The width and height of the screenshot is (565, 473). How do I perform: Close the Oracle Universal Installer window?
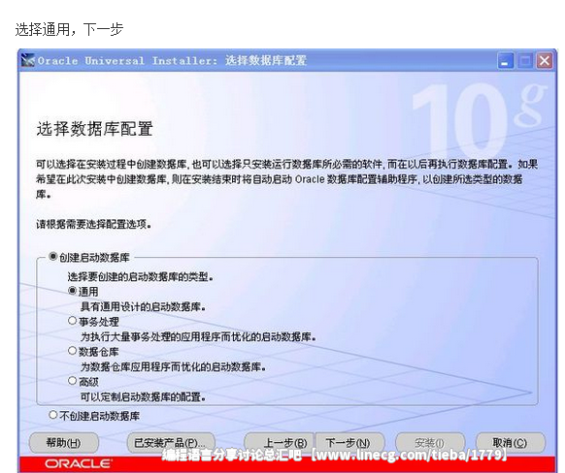[x=544, y=61]
